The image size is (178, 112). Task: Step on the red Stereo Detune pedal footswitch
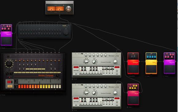coord(133,69)
